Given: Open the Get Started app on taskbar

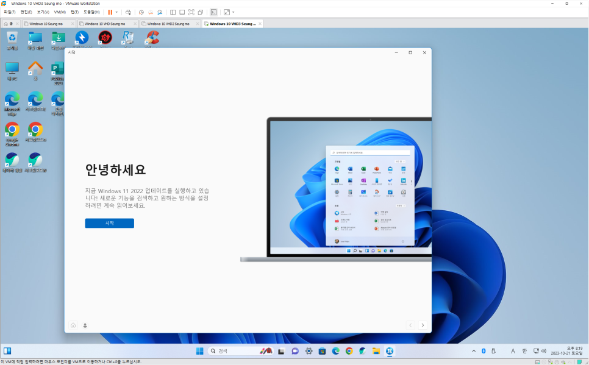Looking at the screenshot, I should (390, 351).
